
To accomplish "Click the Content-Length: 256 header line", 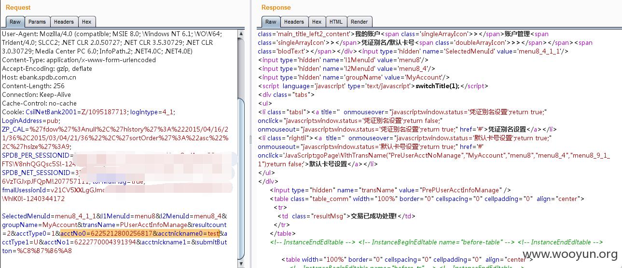I will (x=33, y=86).
